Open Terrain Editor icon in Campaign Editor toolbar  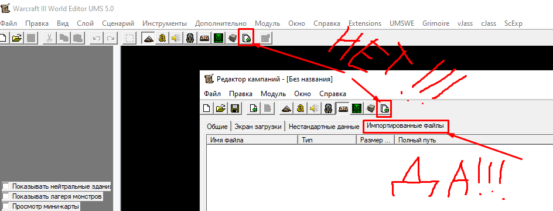coord(286,108)
